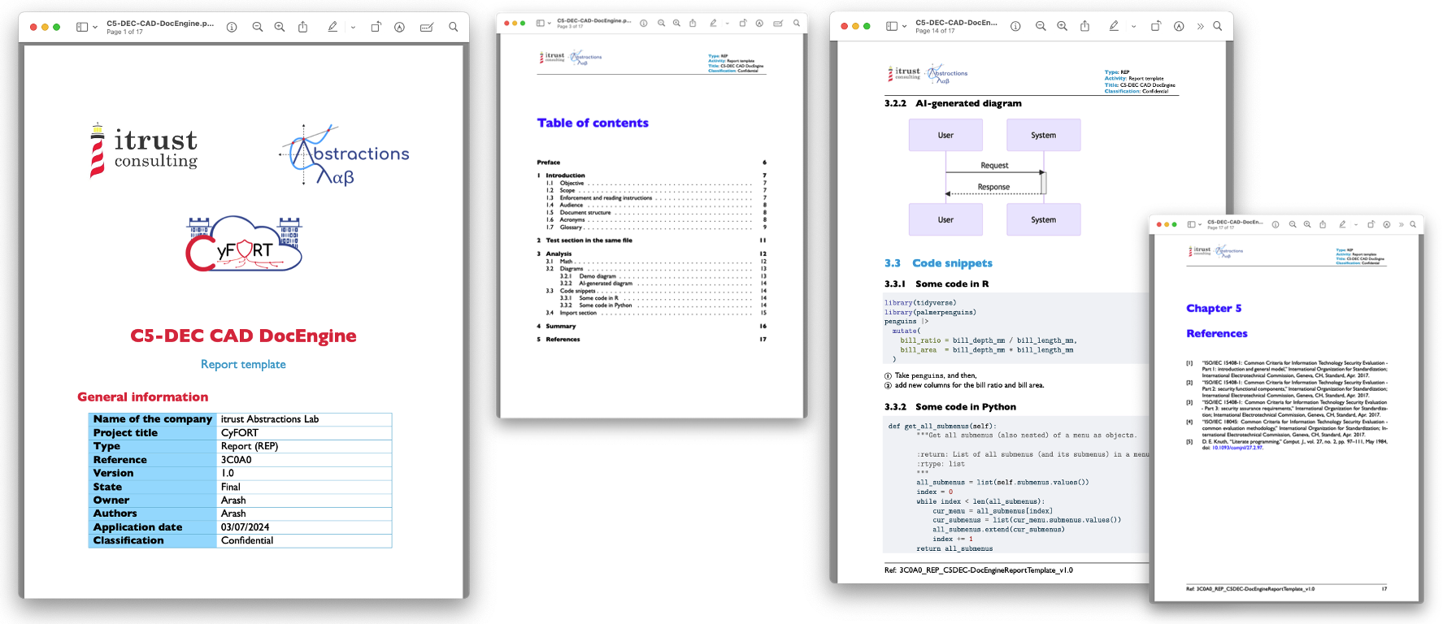Select highlight pen in Page 17 window
Screen dimensions: 1443x624
coord(1342,224)
